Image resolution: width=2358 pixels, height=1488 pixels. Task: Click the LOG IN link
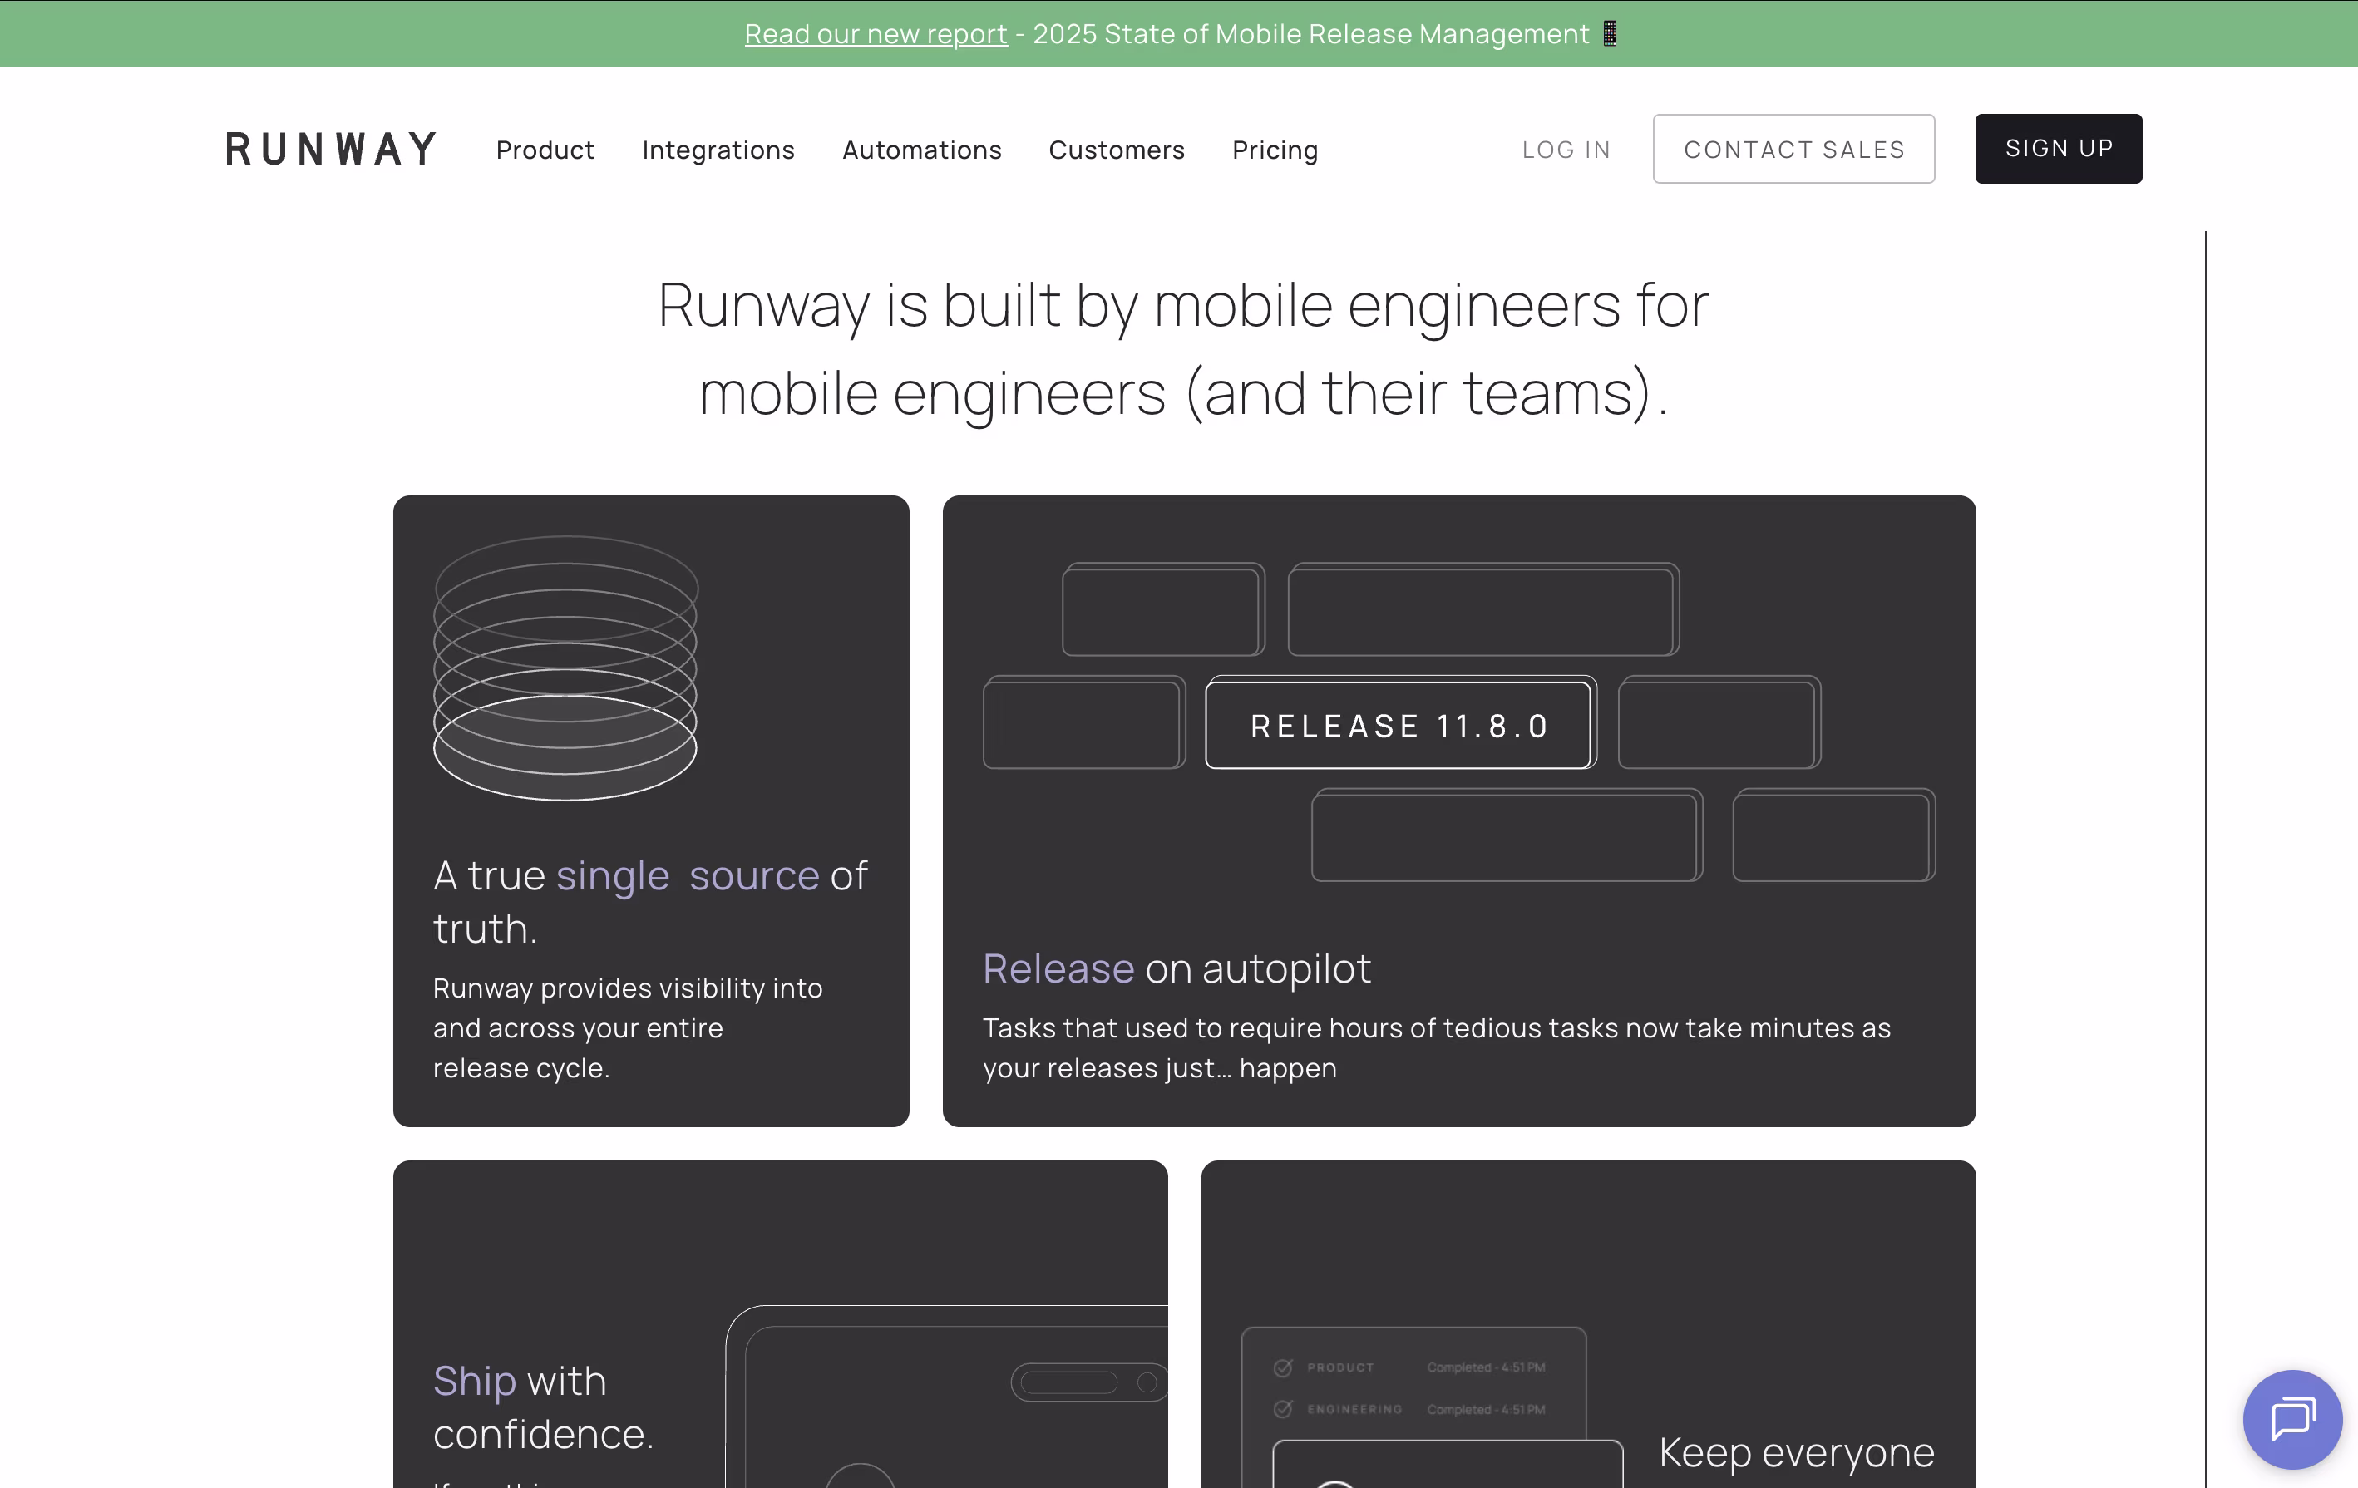1566,150
